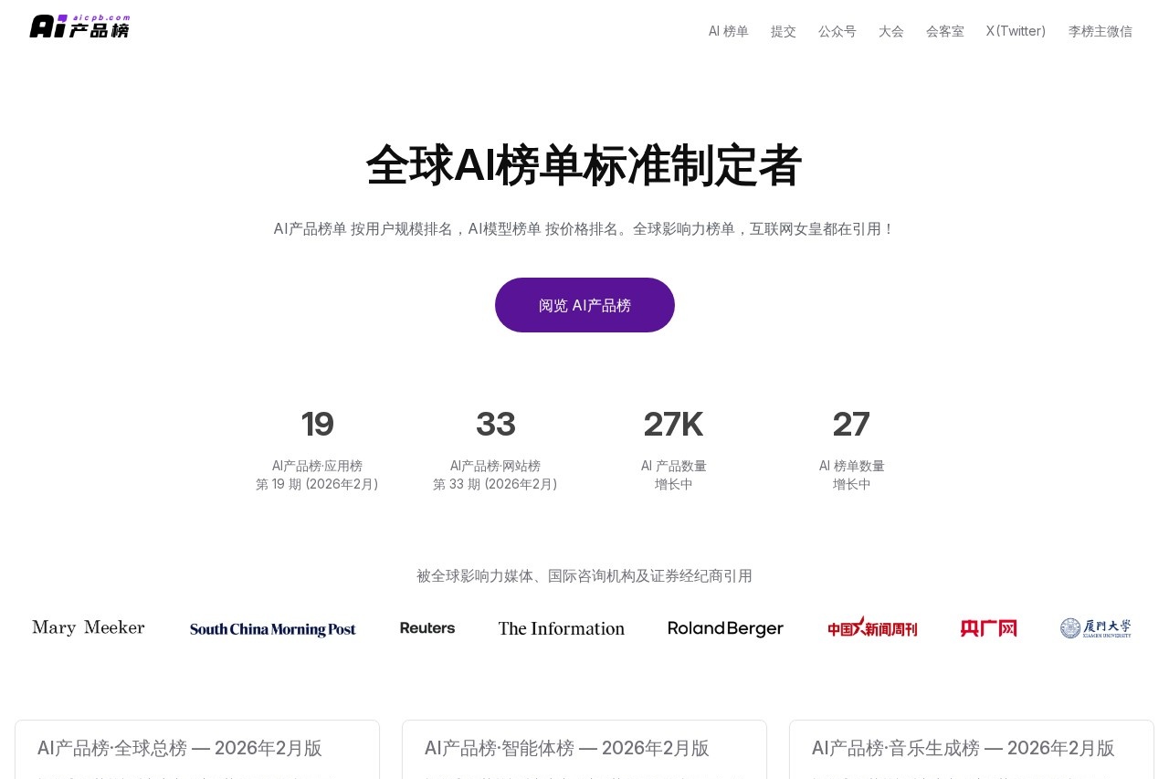Image resolution: width=1169 pixels, height=779 pixels.
Task: Click the Reuters logo
Action: click(x=427, y=627)
